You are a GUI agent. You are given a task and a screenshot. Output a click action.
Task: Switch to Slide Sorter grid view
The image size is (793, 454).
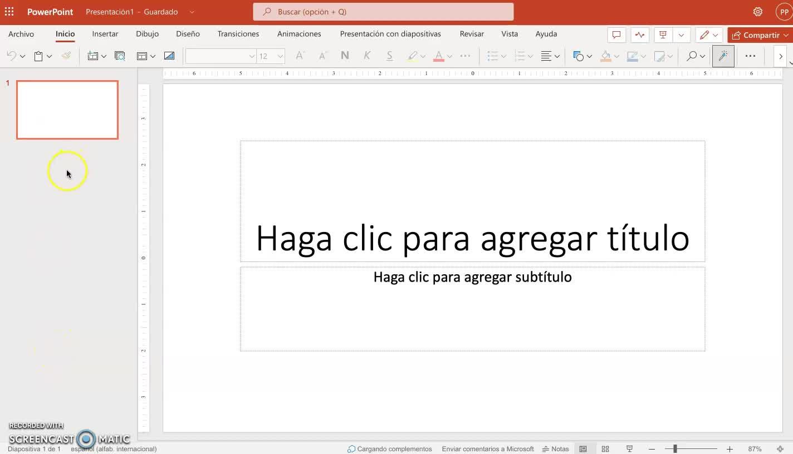coord(605,449)
